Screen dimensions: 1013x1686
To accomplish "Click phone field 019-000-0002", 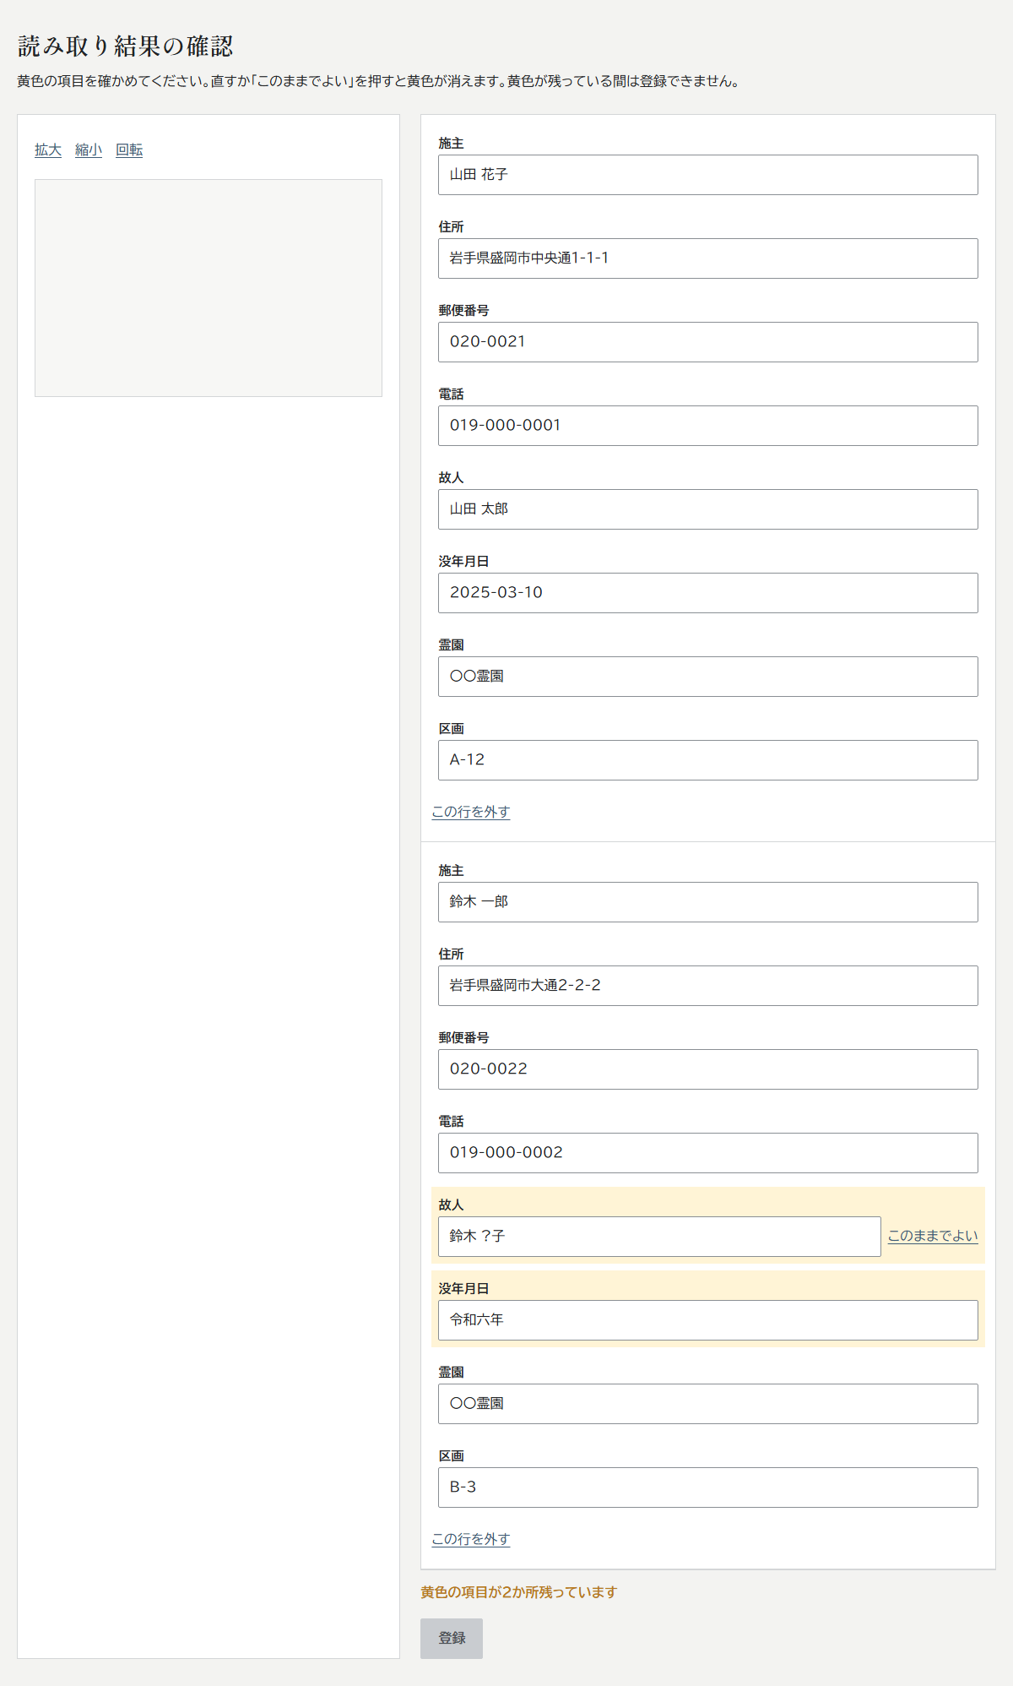I will [x=707, y=1153].
